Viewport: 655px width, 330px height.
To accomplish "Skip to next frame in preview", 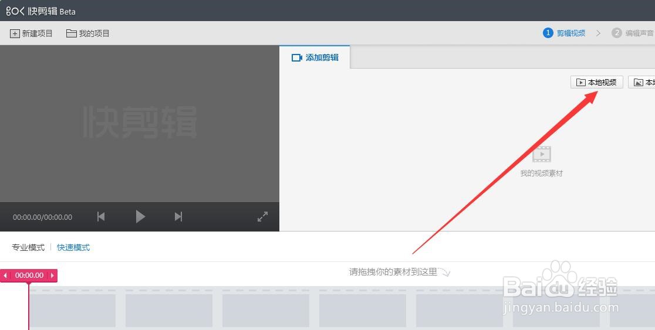I will click(178, 216).
